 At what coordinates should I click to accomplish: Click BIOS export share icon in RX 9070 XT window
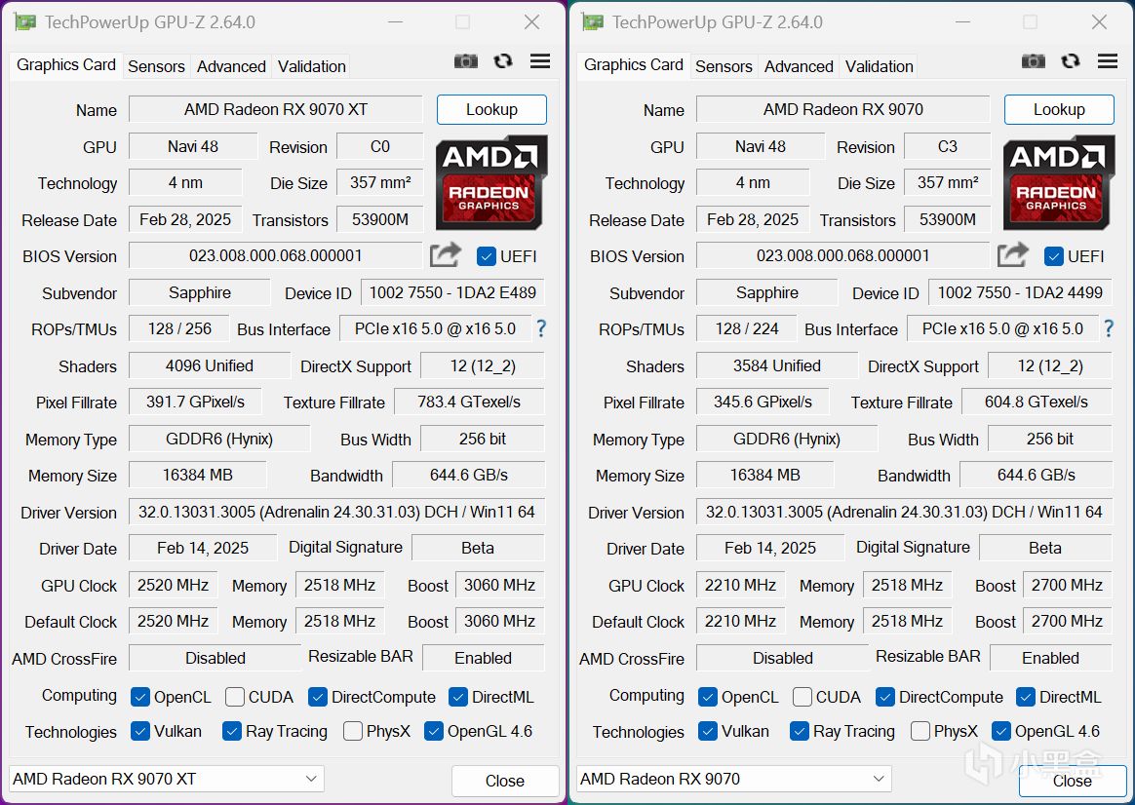click(446, 255)
